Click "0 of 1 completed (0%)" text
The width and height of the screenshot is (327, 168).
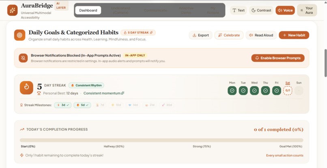(279, 129)
